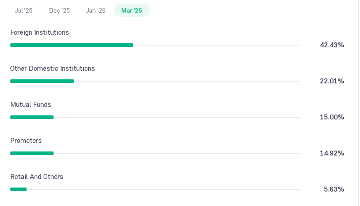
Task: Click the Foreign Institutions green progress bar
Action: click(72, 45)
